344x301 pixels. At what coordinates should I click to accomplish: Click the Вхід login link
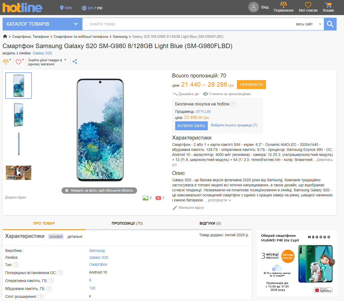(265, 7)
